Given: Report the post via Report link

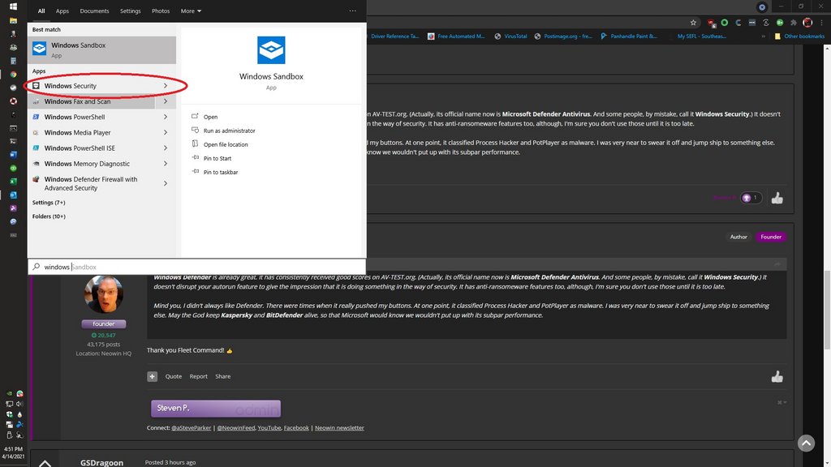Looking at the screenshot, I should coord(198,376).
